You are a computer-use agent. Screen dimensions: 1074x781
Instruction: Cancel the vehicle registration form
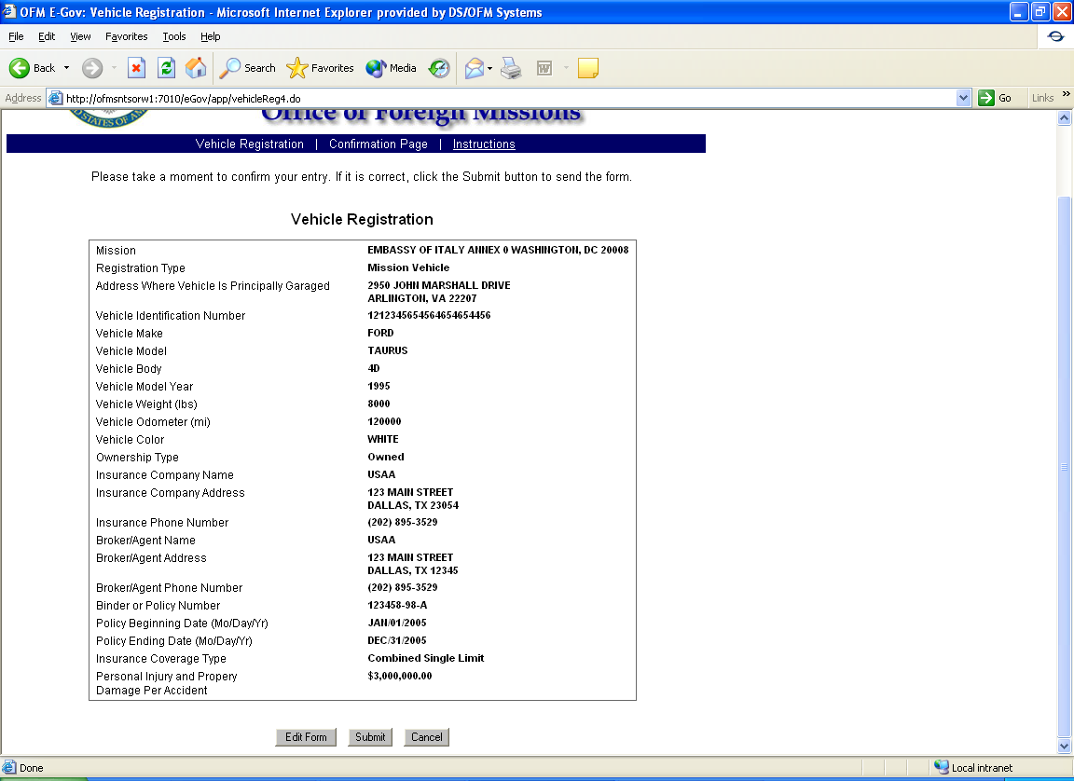pos(427,737)
